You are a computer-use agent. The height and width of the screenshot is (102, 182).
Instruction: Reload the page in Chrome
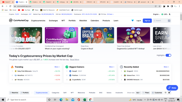[x=10, y=6]
